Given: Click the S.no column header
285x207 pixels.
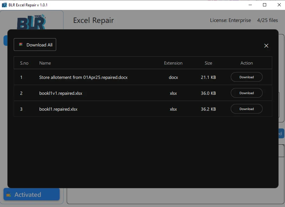Looking at the screenshot, I should pos(24,63).
